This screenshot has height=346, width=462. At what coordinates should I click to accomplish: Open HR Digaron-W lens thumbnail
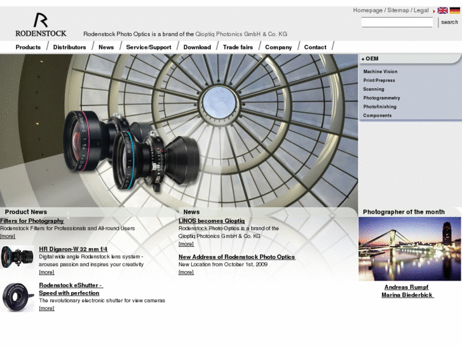[17, 256]
